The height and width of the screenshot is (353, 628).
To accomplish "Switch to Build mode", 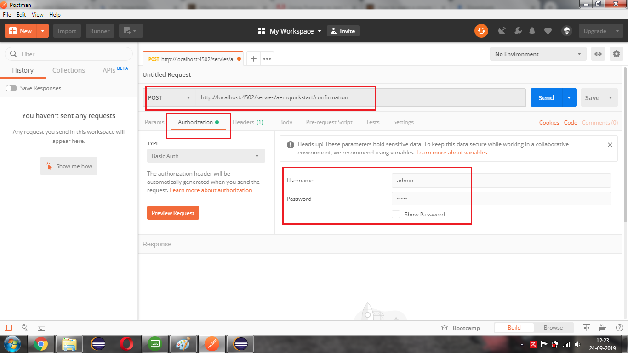I will pyautogui.click(x=514, y=328).
